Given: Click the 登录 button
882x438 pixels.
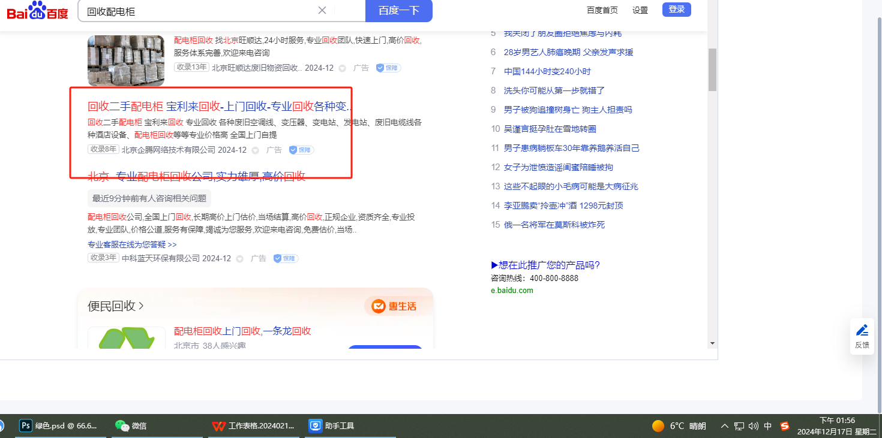Looking at the screenshot, I should pos(677,10).
